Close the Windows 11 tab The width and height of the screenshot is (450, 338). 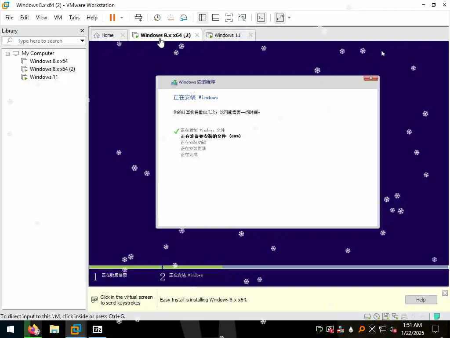250,35
